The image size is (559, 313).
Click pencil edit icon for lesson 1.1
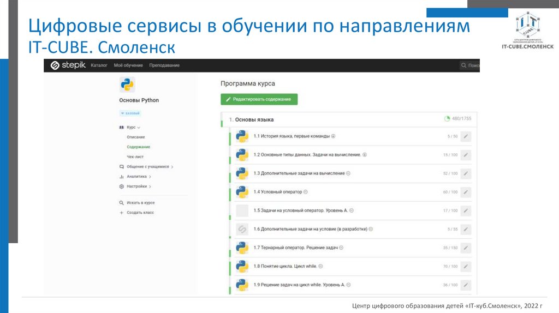coord(465,136)
